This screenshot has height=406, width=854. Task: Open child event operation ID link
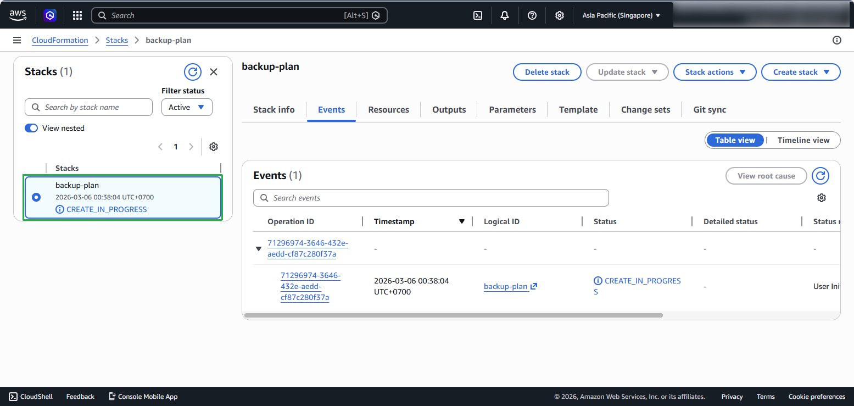(310, 286)
